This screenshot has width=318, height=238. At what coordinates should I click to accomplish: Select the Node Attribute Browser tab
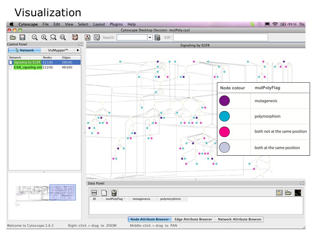(x=150, y=219)
